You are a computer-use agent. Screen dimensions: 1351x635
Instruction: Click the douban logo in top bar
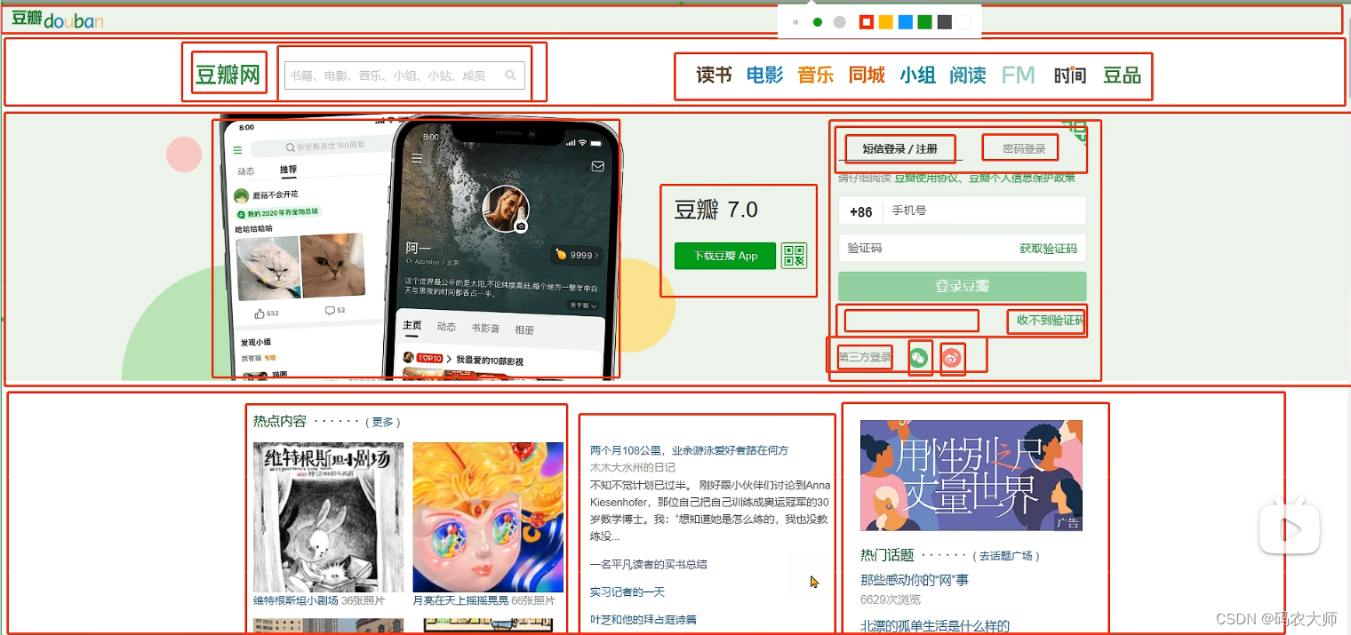click(58, 19)
